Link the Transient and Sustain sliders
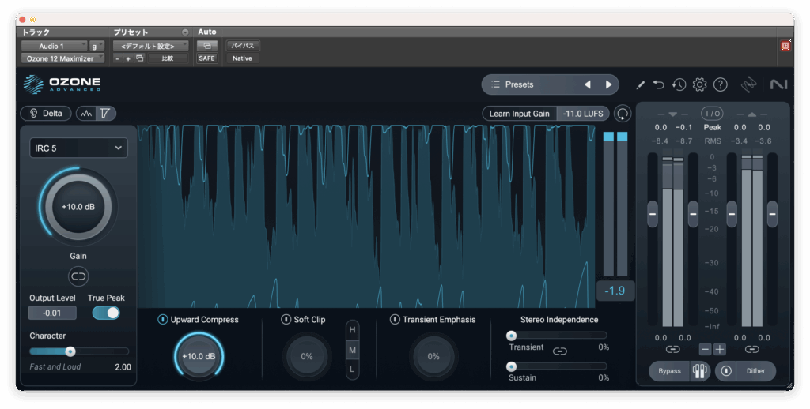 point(560,351)
